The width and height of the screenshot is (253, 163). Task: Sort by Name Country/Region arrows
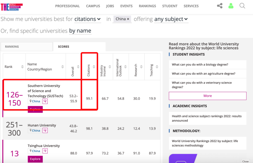point(62,67)
